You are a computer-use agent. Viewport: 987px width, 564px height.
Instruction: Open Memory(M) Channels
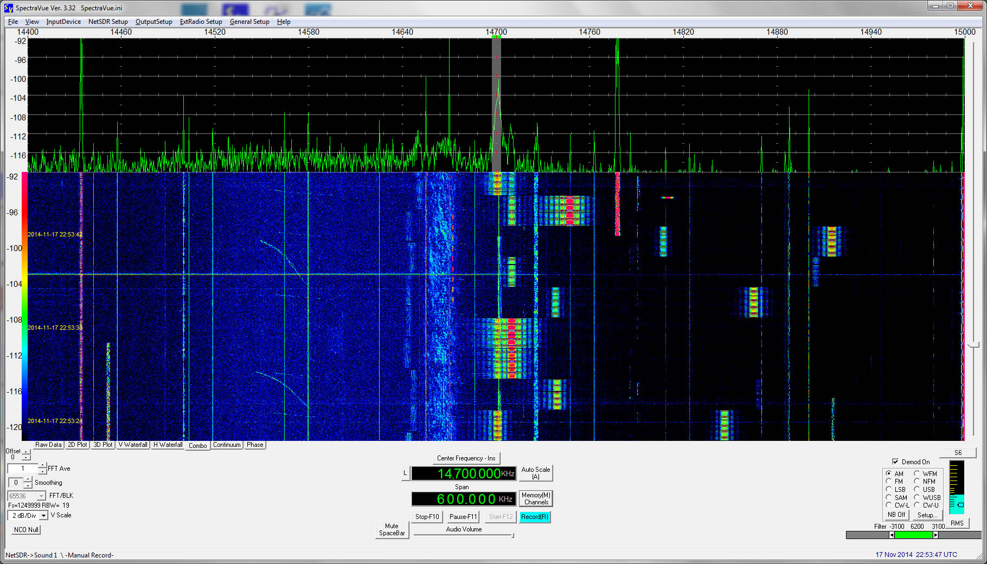536,498
